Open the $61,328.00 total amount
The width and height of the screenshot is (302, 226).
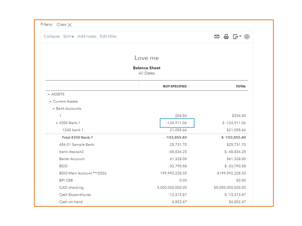pos(236,159)
